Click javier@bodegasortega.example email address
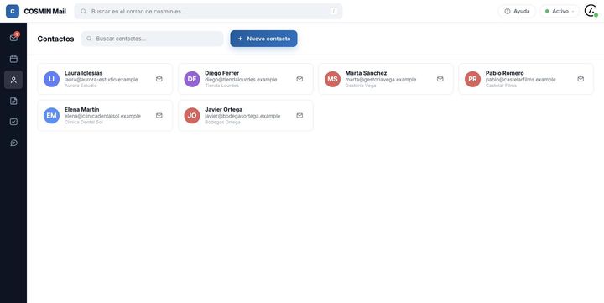This screenshot has width=604, height=303. click(242, 116)
